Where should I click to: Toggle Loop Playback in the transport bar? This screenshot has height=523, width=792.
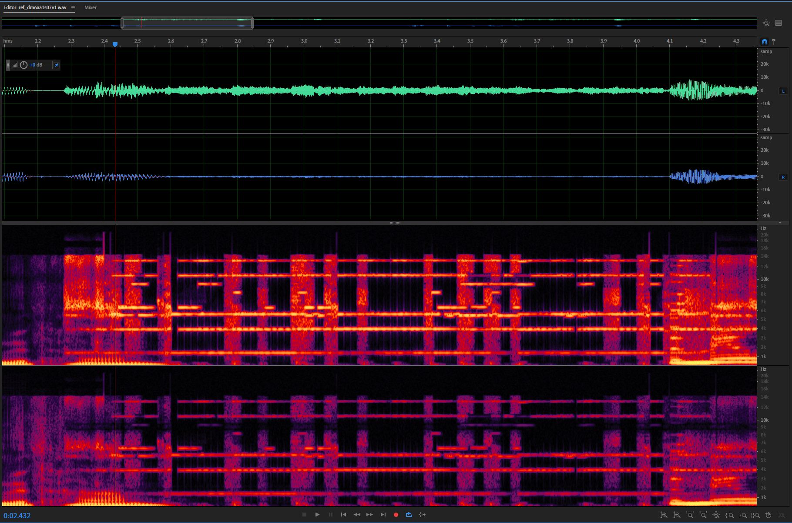pos(409,515)
